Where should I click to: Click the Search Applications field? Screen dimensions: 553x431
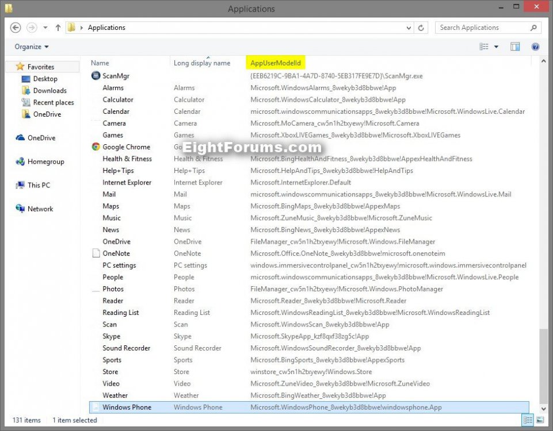click(x=488, y=28)
